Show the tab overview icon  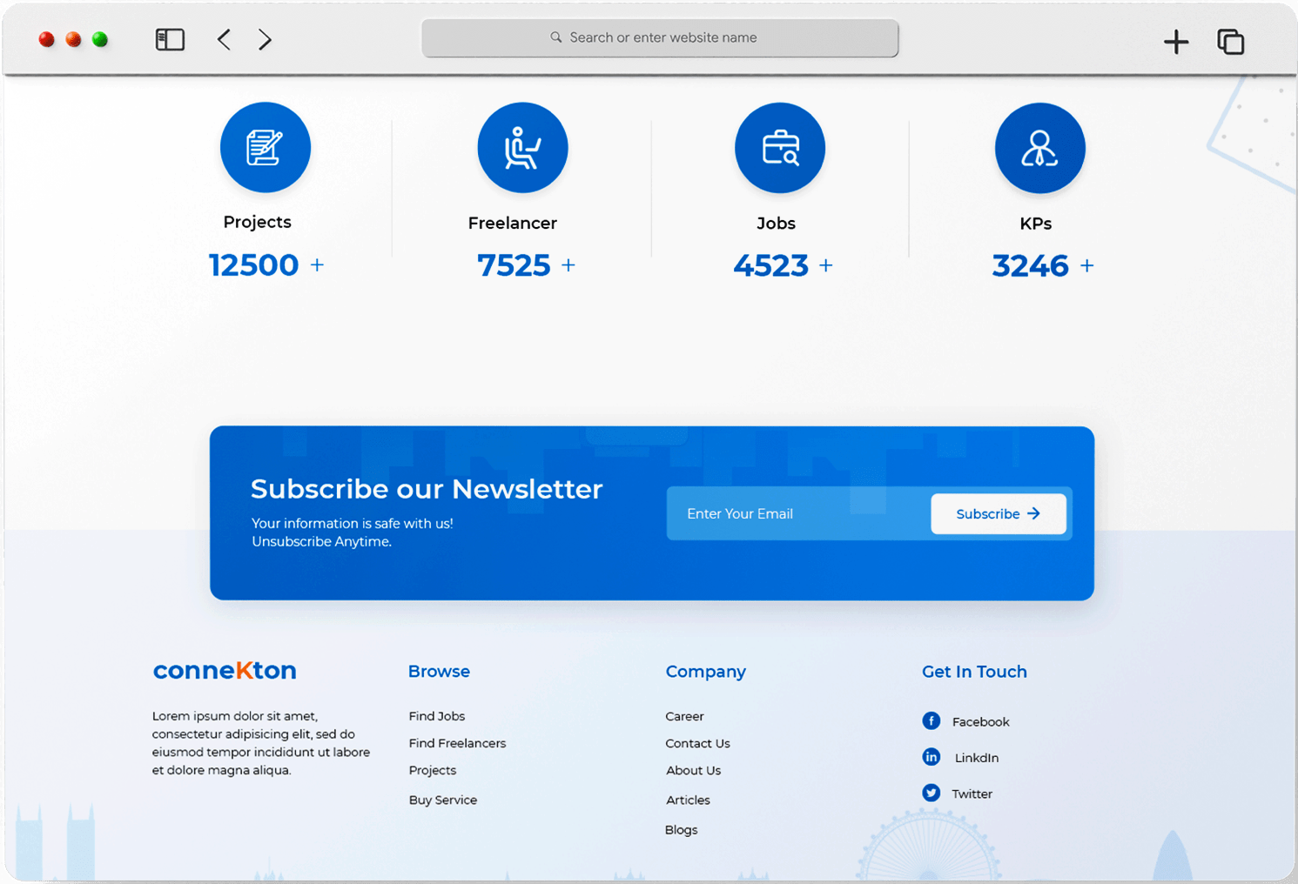click(x=1230, y=42)
